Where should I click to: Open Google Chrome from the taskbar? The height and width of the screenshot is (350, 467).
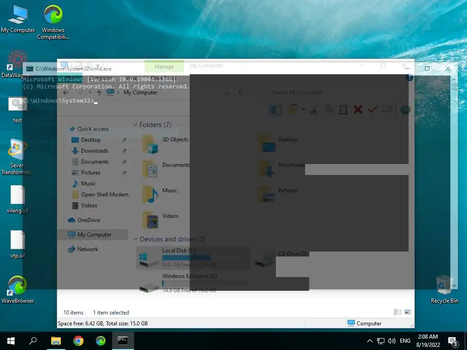[x=78, y=341]
